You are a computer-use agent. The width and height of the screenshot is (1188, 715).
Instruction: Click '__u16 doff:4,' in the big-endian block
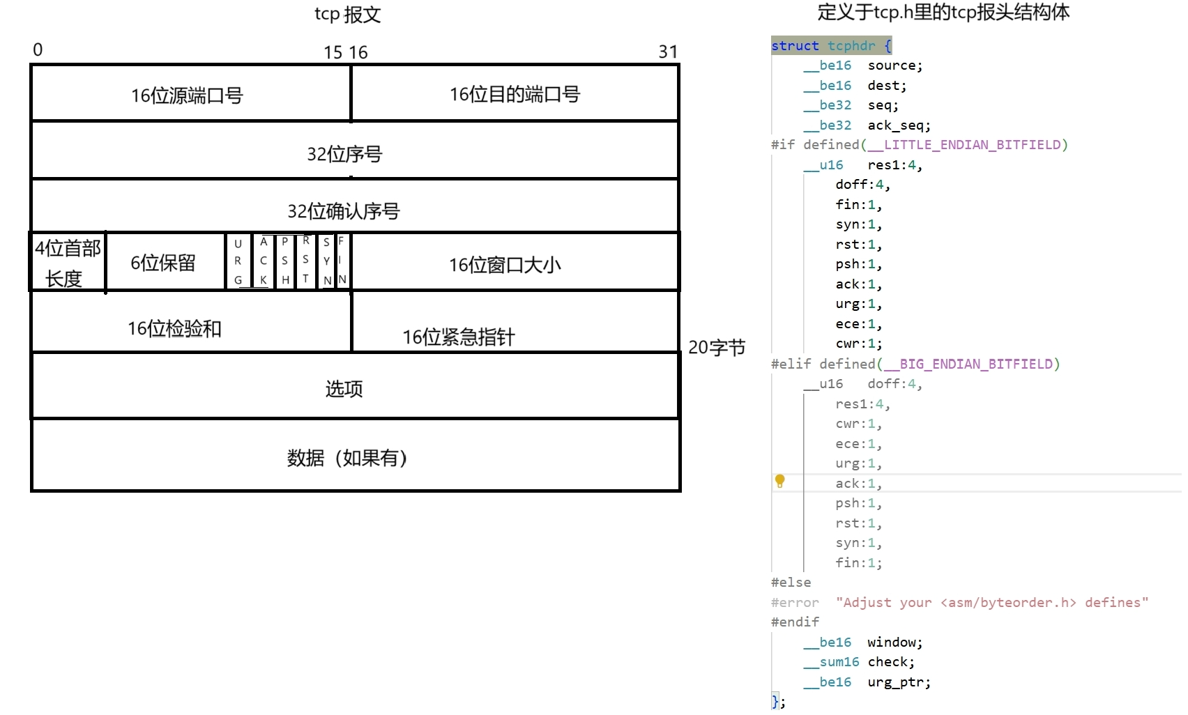(x=863, y=384)
